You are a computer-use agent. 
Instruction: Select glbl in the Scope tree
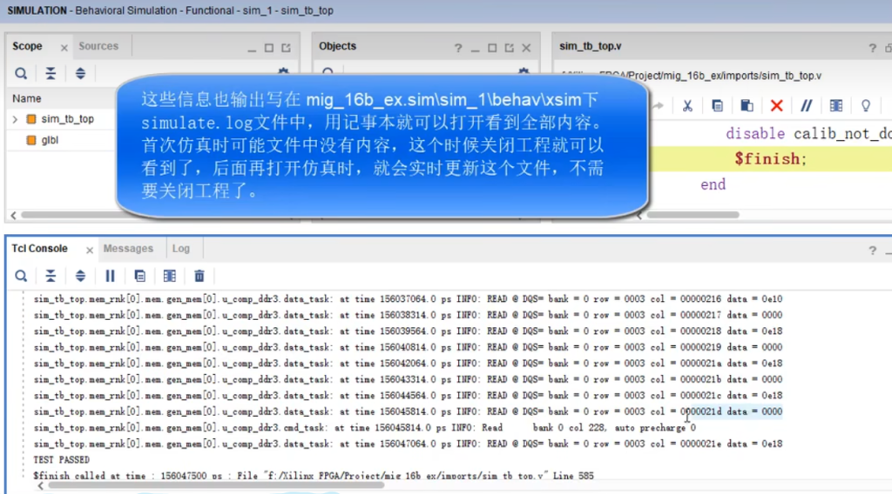50,140
